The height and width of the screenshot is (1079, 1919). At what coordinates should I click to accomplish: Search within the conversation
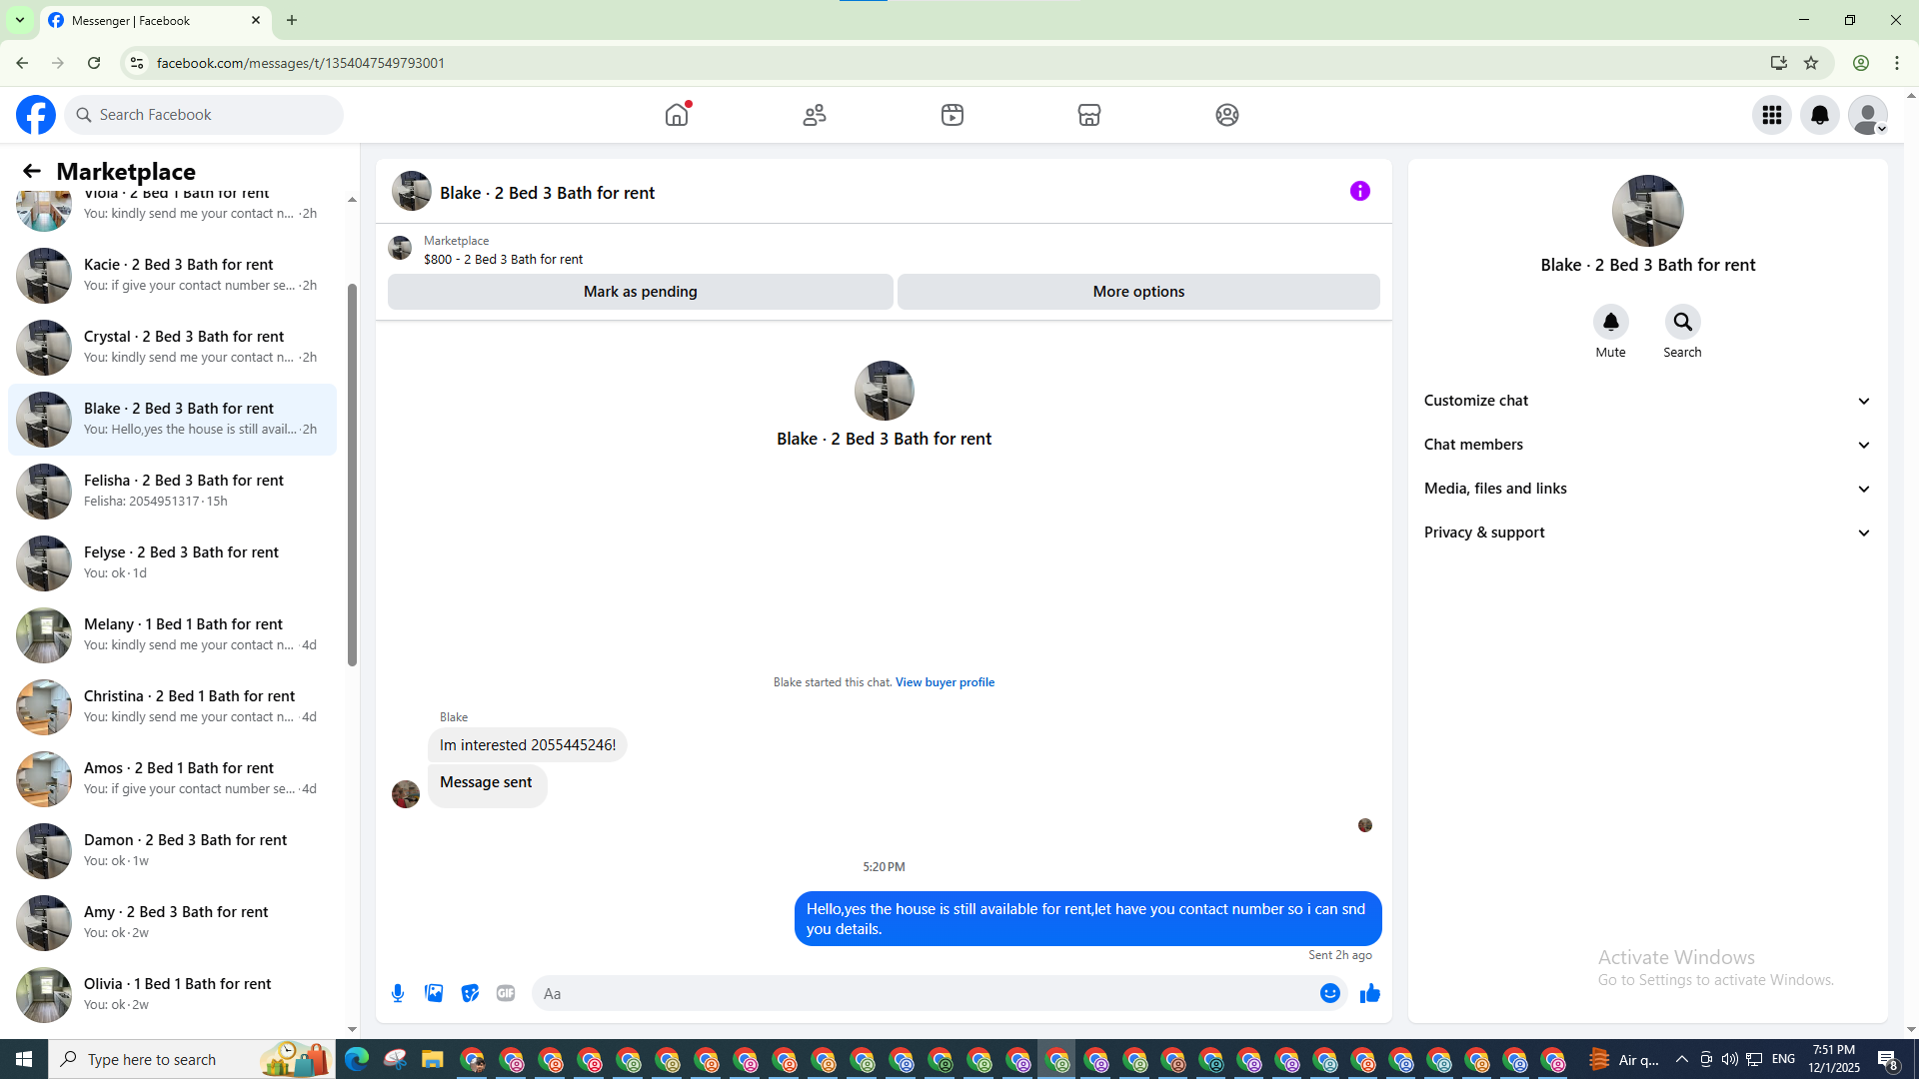[x=1683, y=322]
